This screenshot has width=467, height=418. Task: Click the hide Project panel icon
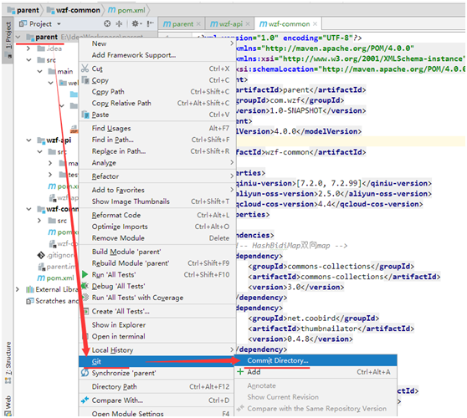151,23
